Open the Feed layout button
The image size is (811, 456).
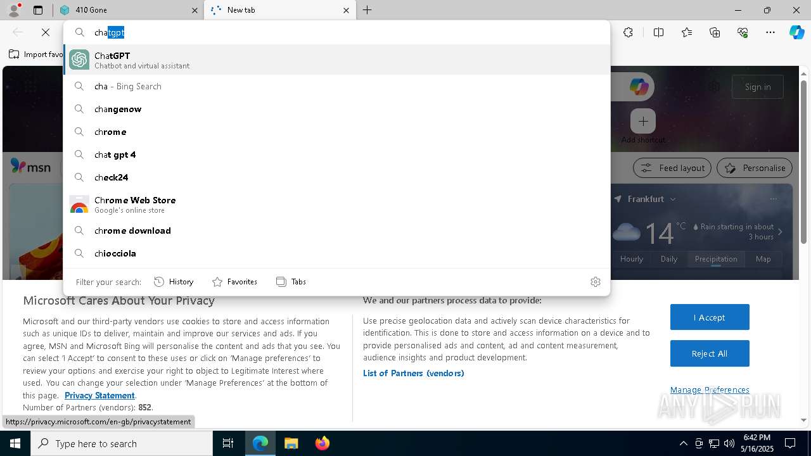[x=672, y=168]
